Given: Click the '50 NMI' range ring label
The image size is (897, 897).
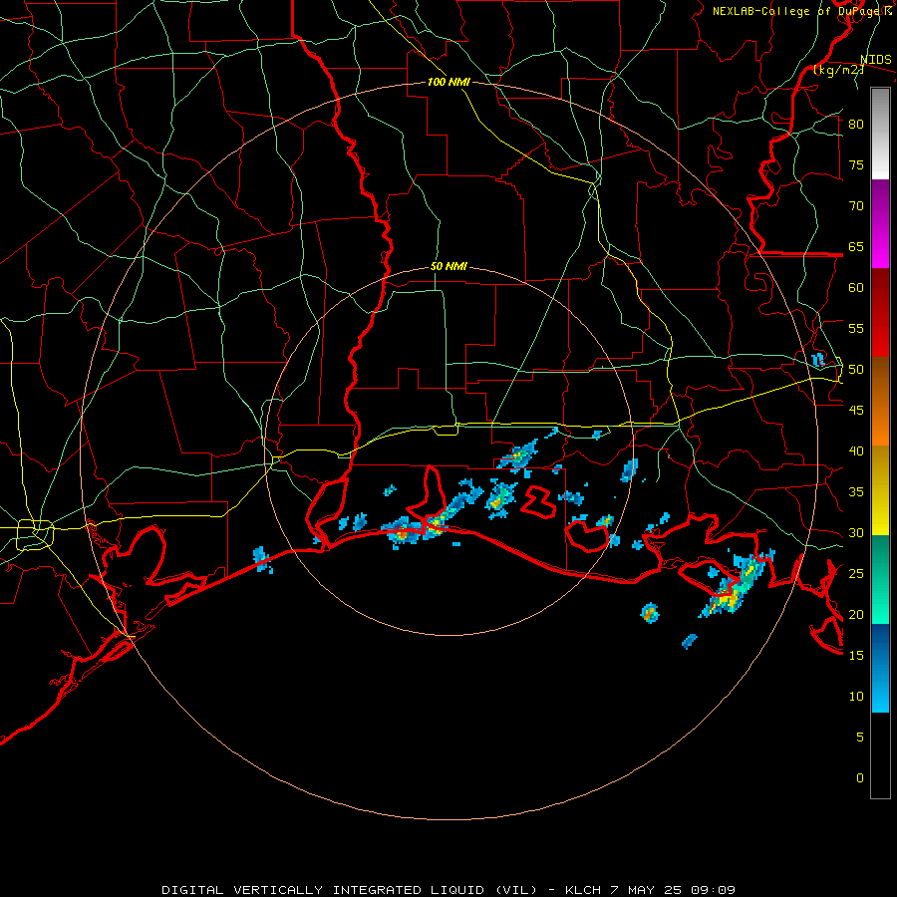Looking at the screenshot, I should 449,266.
